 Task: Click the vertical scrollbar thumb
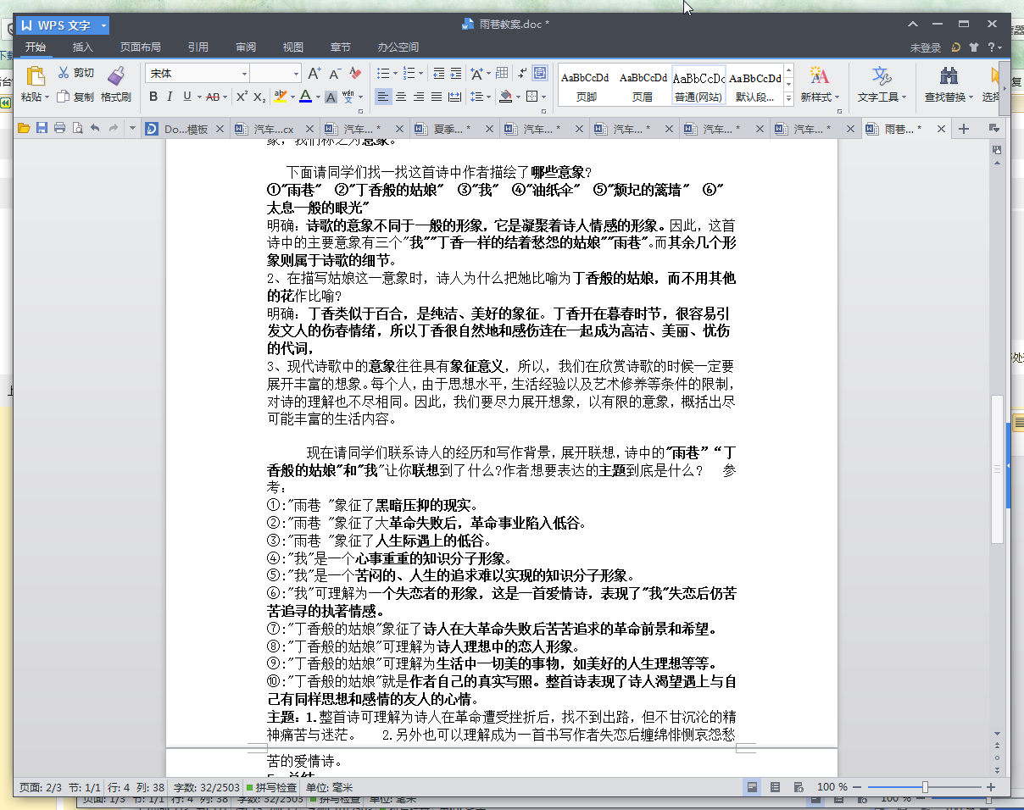[x=998, y=469]
